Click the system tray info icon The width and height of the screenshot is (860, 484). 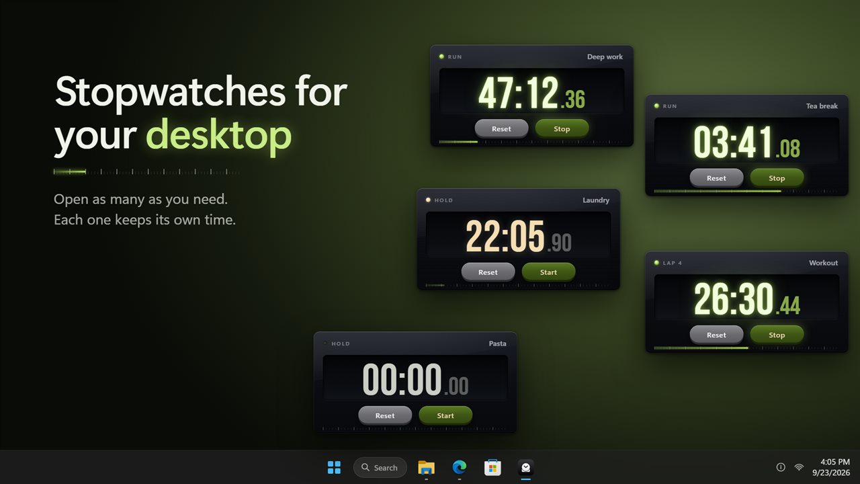tap(781, 467)
